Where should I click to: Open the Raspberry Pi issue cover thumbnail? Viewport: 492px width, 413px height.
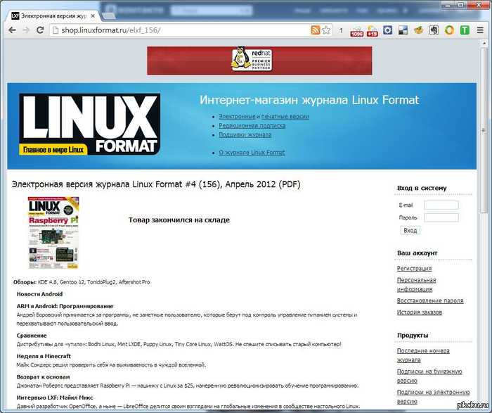53,233
